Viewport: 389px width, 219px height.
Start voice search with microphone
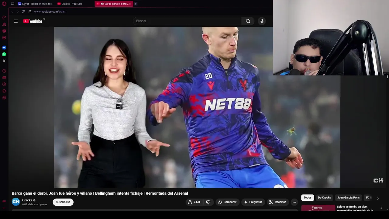click(262, 21)
